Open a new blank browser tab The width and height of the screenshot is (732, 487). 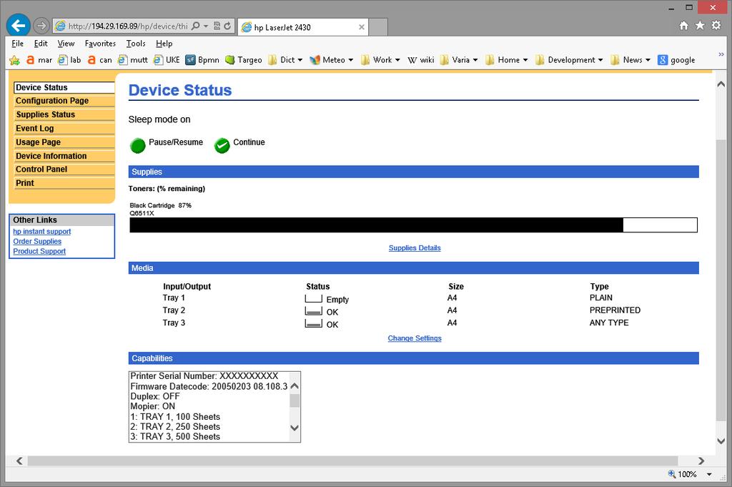pos(379,27)
